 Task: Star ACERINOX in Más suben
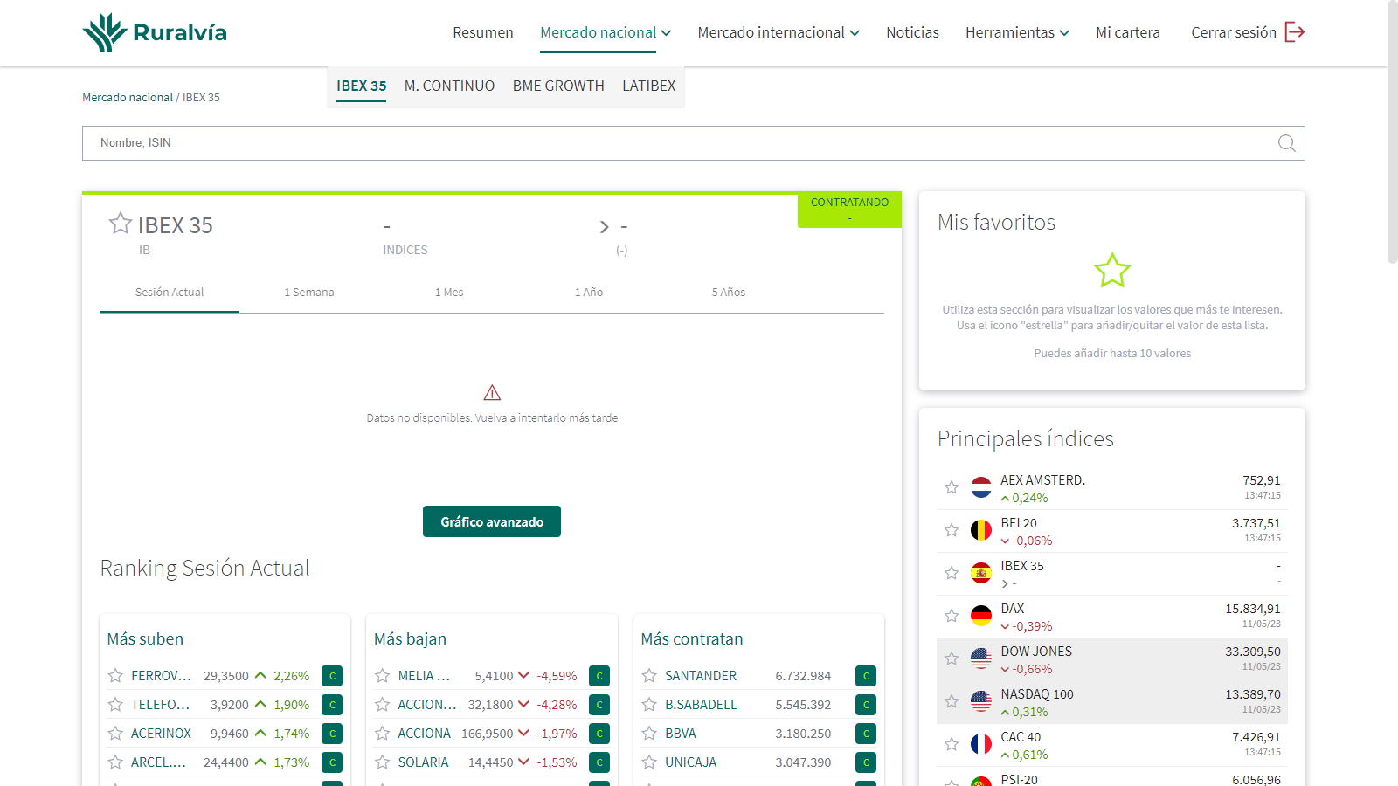pos(115,733)
